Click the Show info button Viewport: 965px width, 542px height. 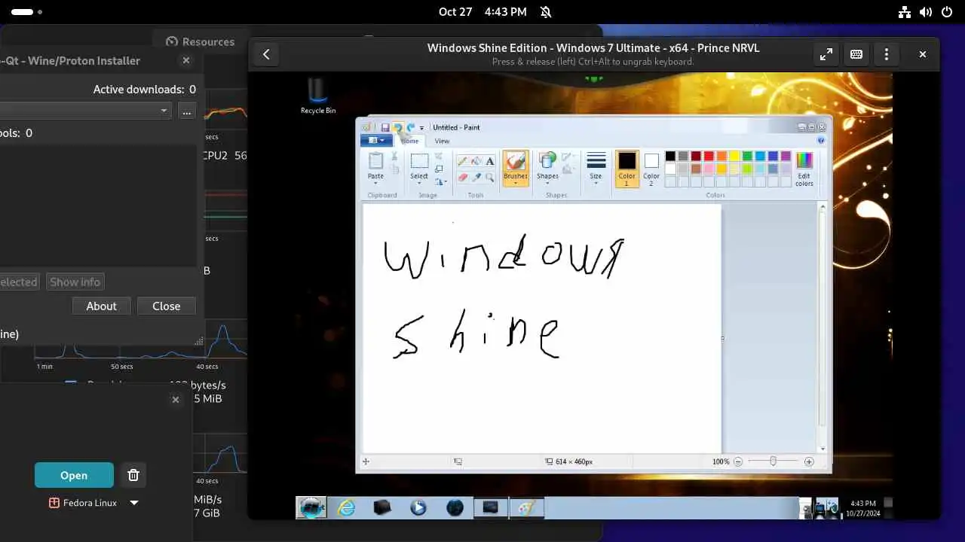75,282
